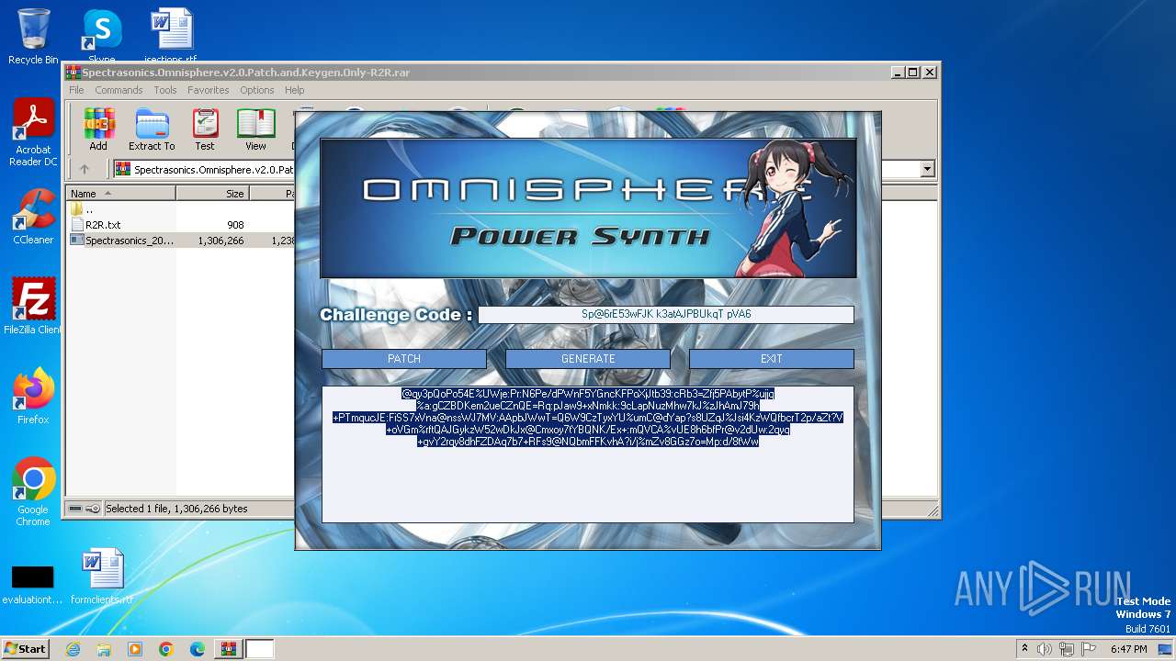Click the View file toolbar icon
The height and width of the screenshot is (661, 1176).
click(x=255, y=129)
